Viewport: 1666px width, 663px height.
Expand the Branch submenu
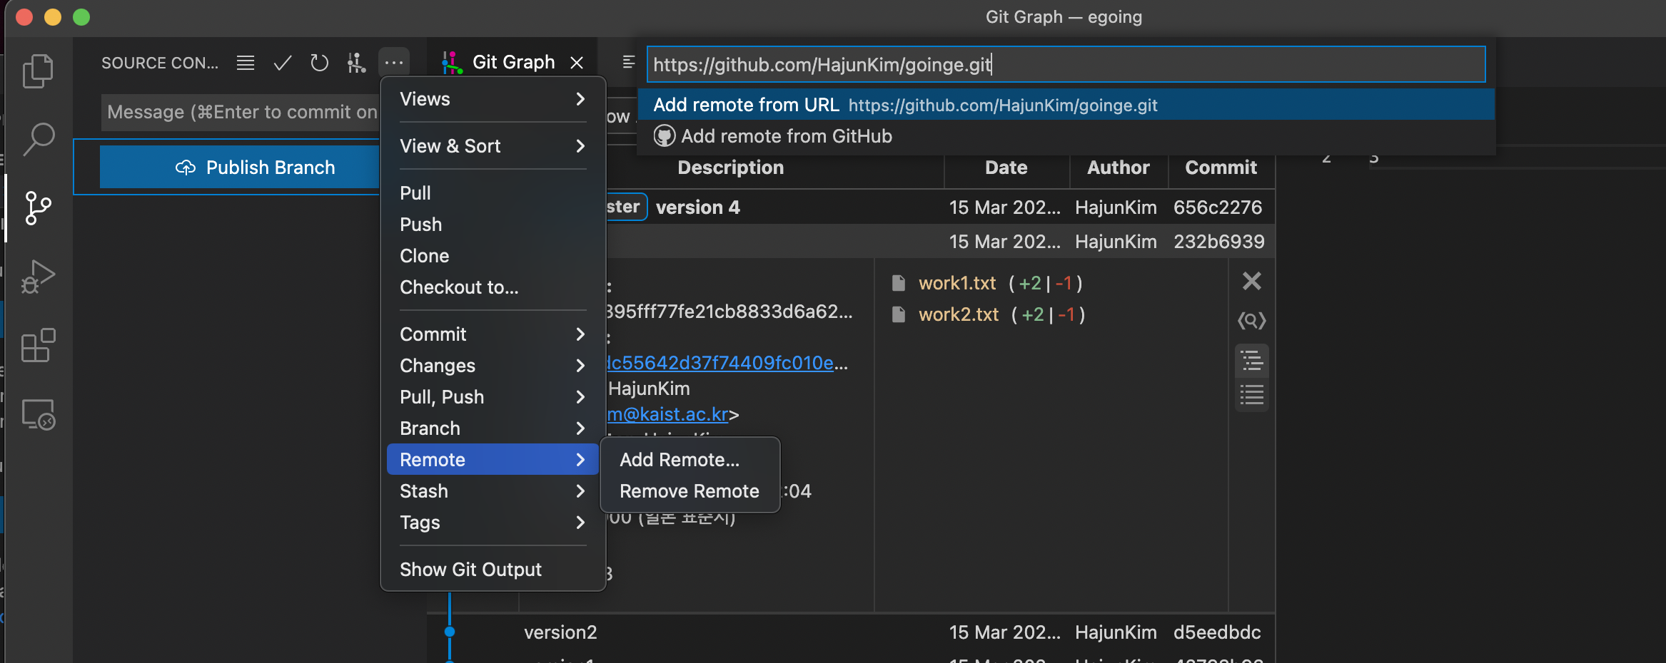tap(493, 428)
